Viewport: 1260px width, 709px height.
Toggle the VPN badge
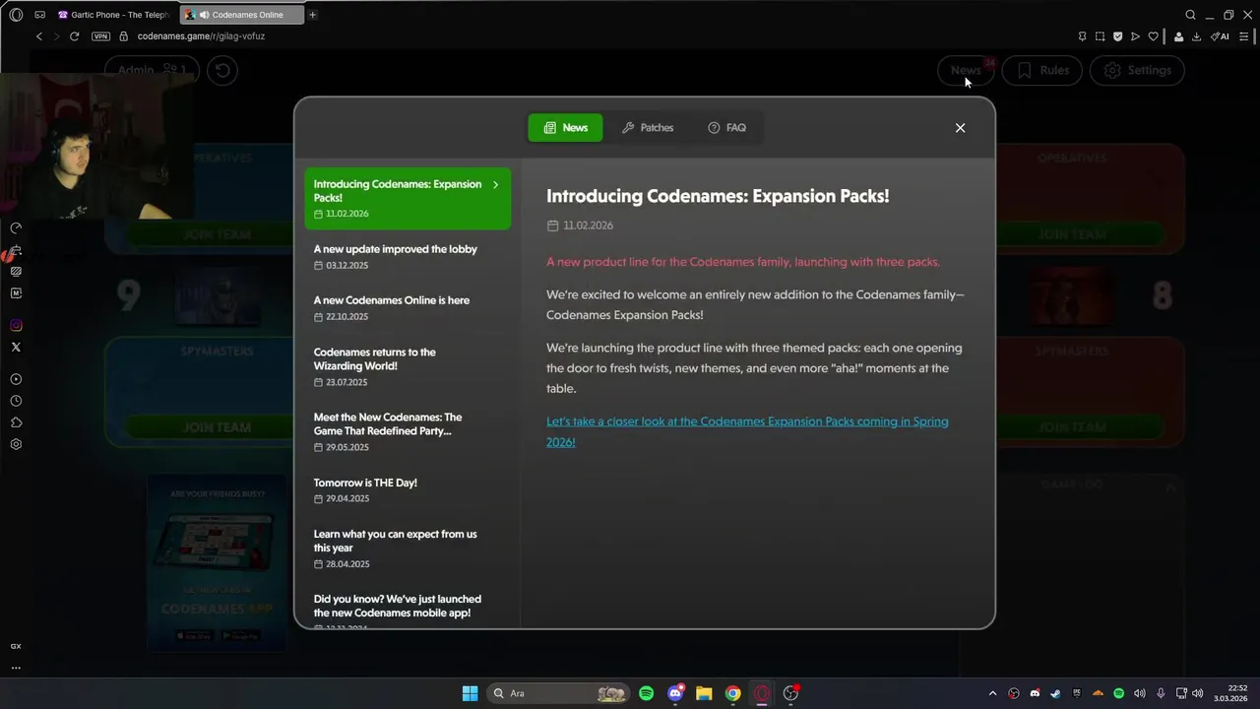pyautogui.click(x=100, y=36)
